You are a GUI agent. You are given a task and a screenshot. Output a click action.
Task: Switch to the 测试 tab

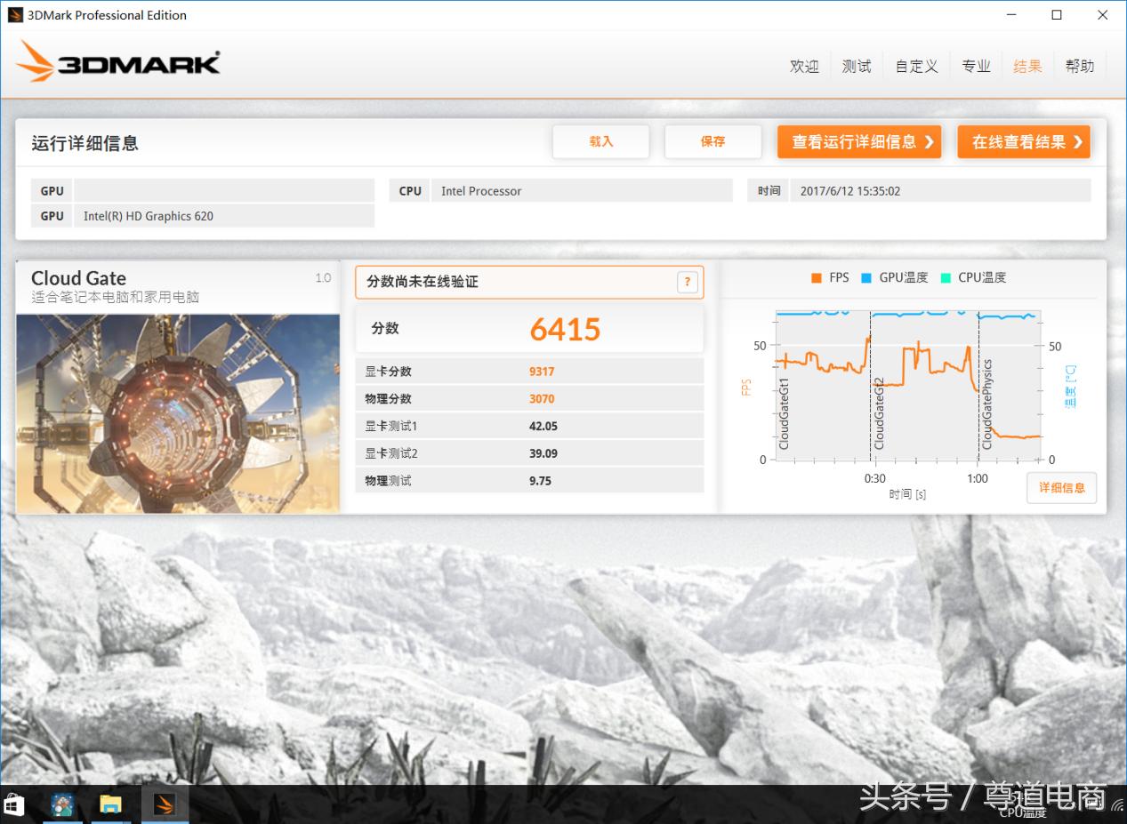tap(857, 66)
